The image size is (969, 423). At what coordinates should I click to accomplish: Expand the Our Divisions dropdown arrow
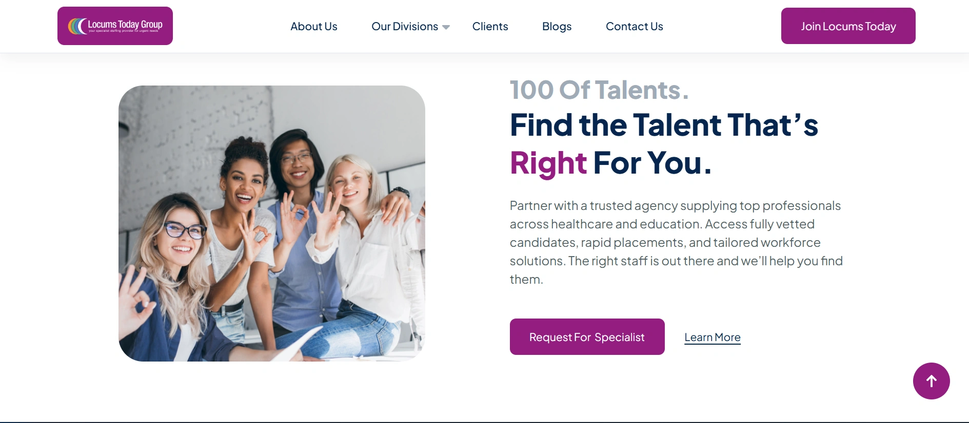446,27
